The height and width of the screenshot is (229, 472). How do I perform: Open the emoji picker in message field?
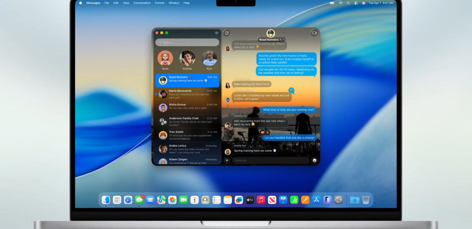[x=315, y=160]
